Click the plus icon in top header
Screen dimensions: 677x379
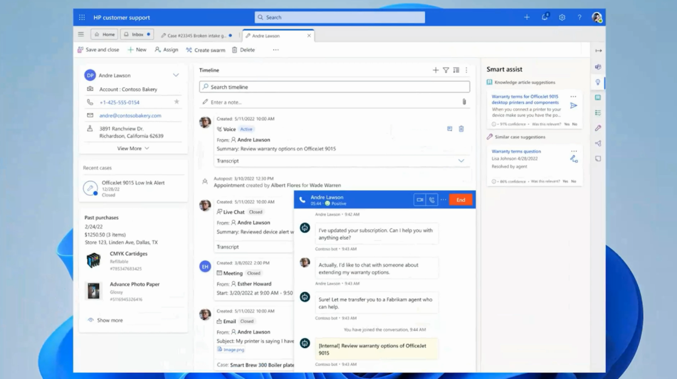pos(527,18)
